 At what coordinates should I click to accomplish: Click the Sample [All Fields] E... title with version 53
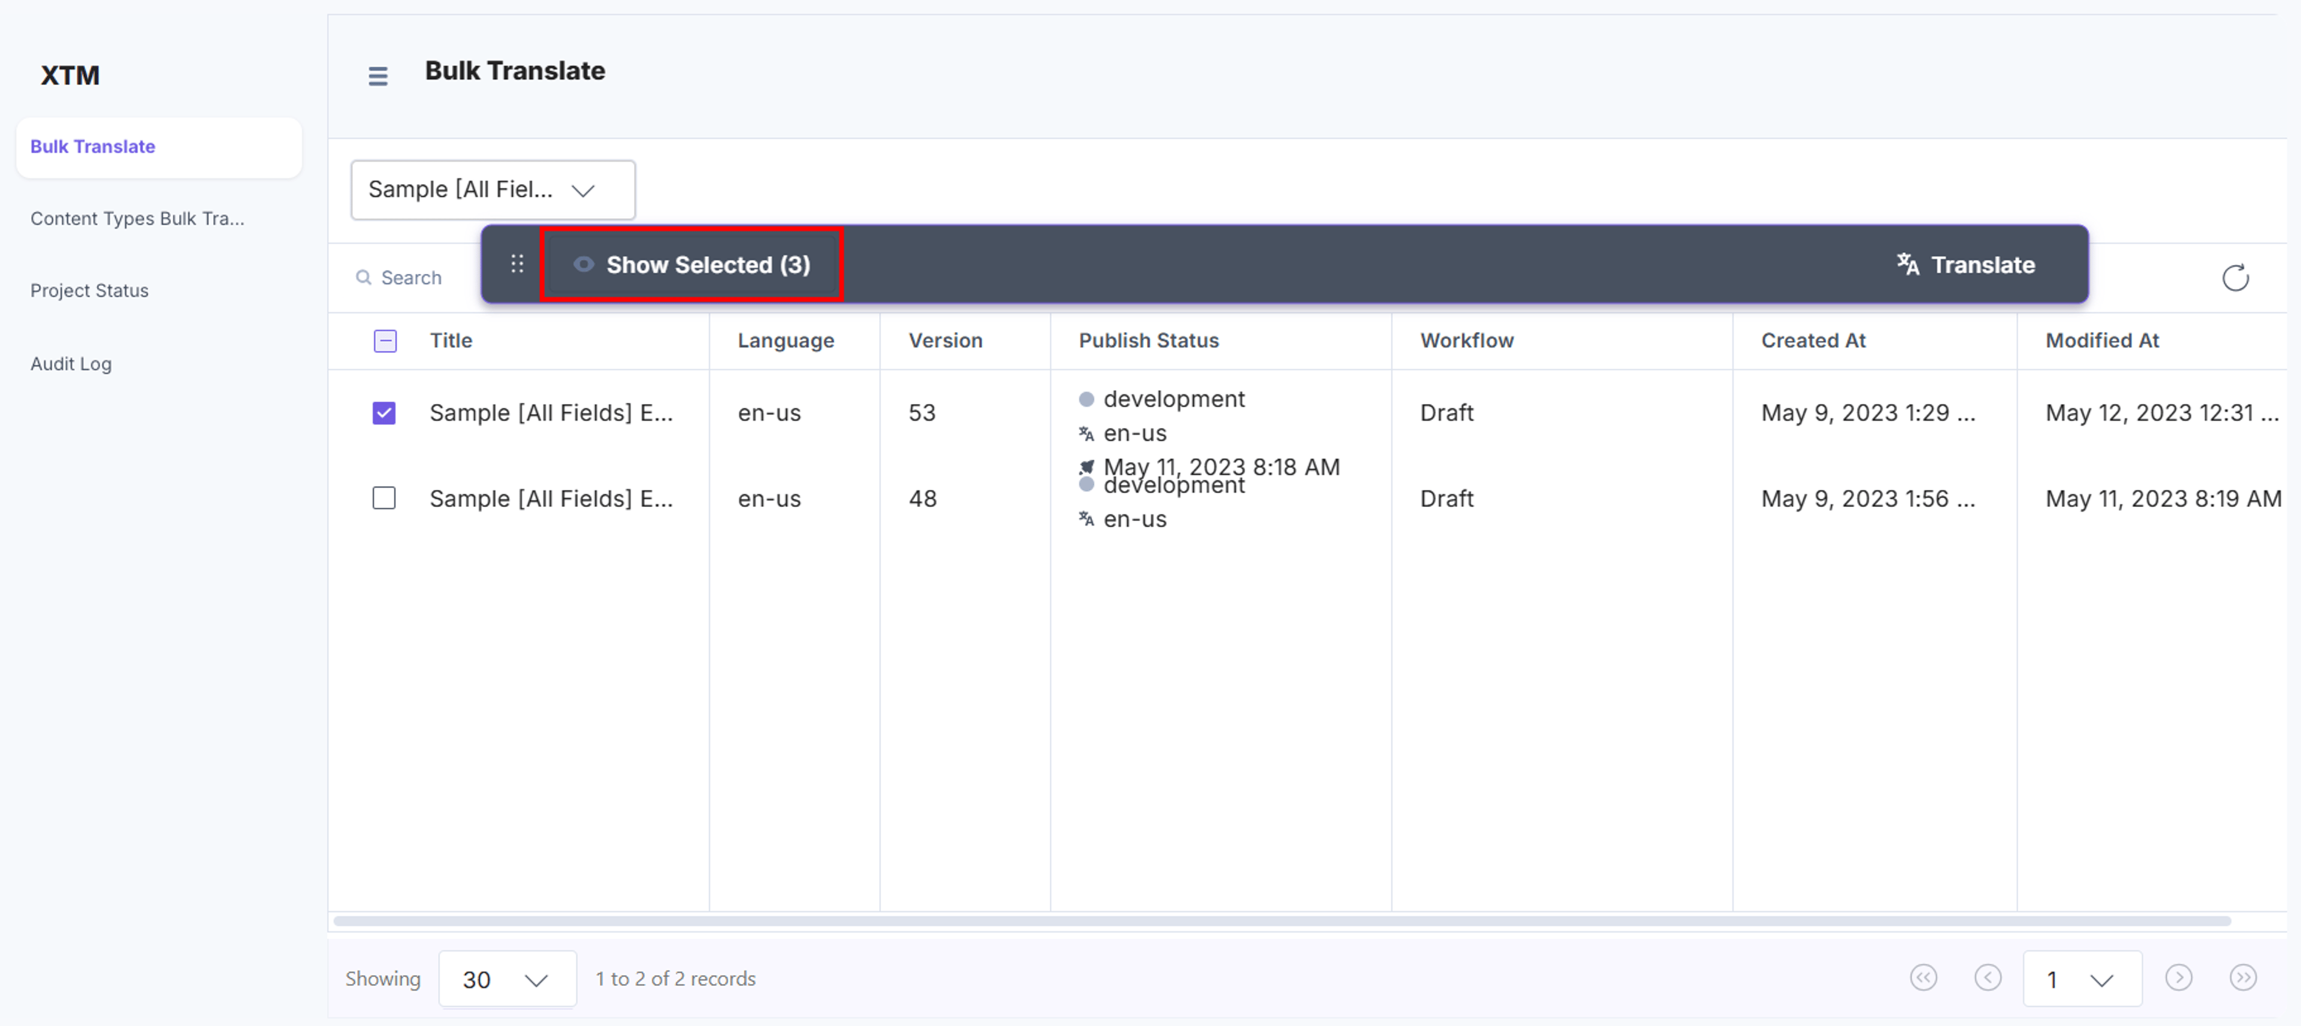point(551,413)
